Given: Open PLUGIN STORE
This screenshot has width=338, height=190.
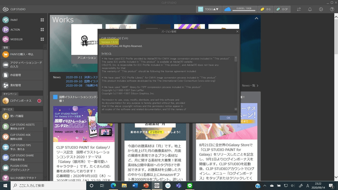Looking at the screenshot, I should tap(22, 167).
